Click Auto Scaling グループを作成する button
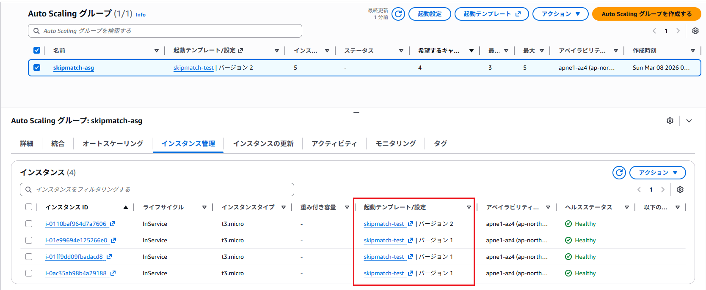 point(646,14)
